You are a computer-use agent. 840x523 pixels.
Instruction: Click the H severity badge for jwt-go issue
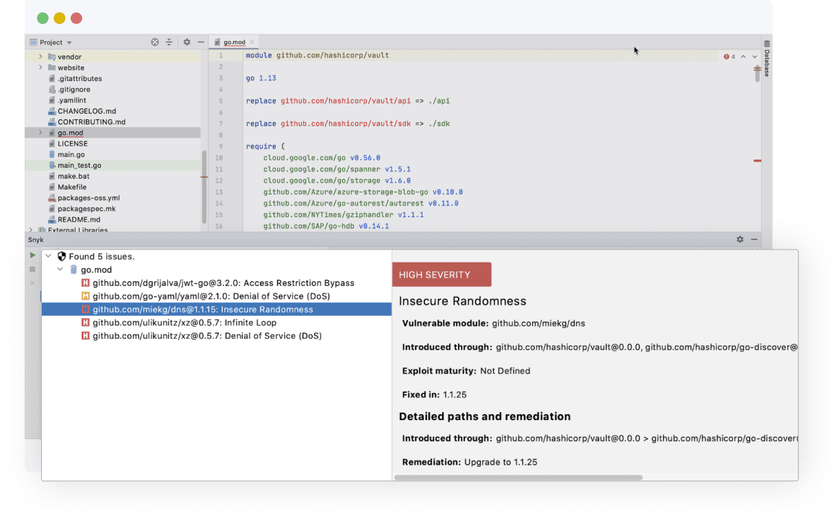pos(86,283)
